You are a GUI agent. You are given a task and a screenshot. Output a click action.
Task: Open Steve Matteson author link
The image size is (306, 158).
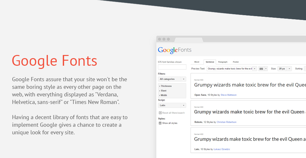pyautogui.click(x=229, y=95)
